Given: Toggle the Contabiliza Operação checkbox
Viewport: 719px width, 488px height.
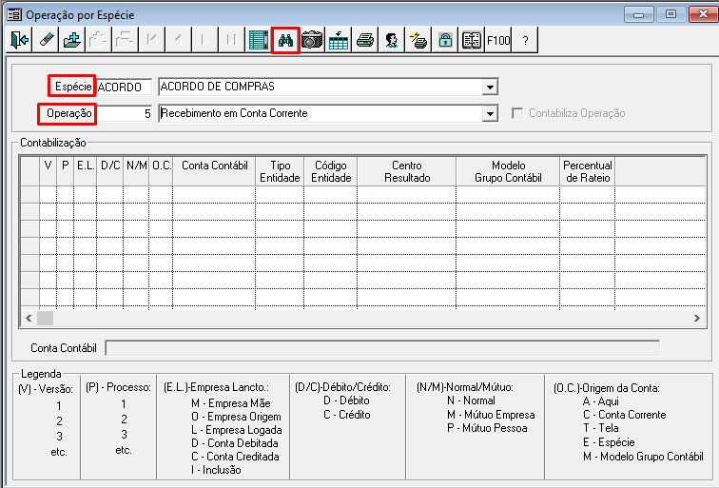Looking at the screenshot, I should point(517,113).
